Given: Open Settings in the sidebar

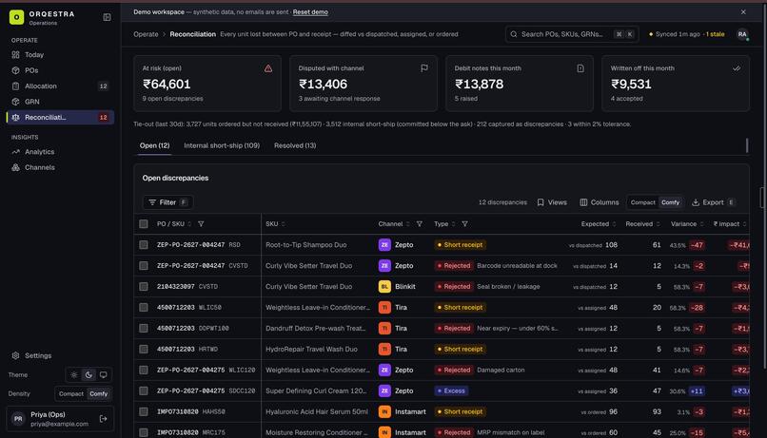Looking at the screenshot, I should [x=60, y=355].
